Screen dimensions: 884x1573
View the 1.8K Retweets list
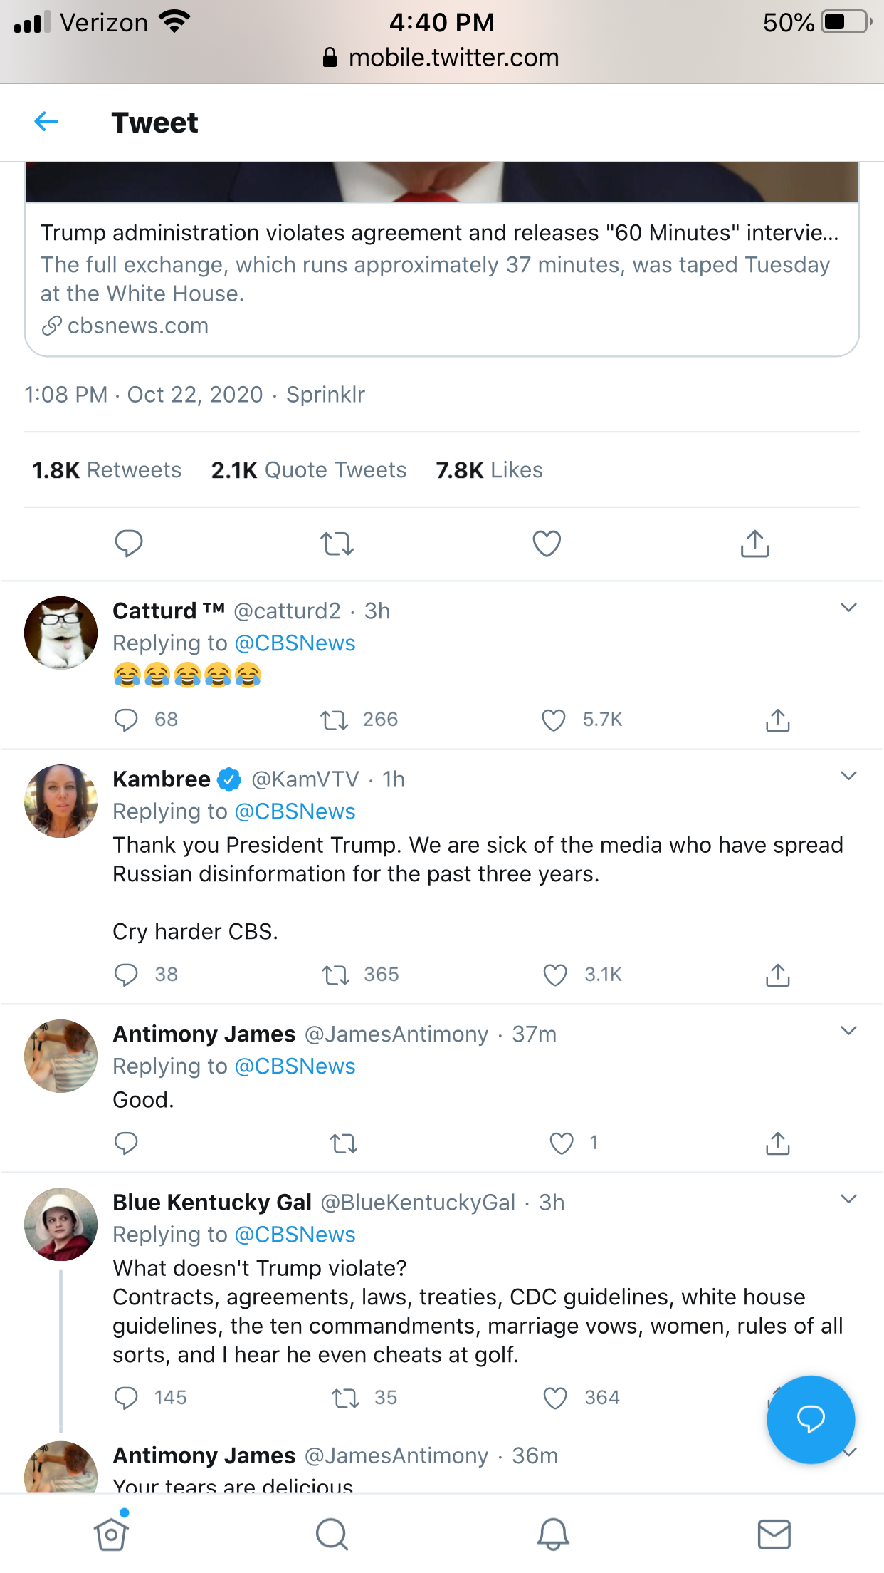click(107, 470)
